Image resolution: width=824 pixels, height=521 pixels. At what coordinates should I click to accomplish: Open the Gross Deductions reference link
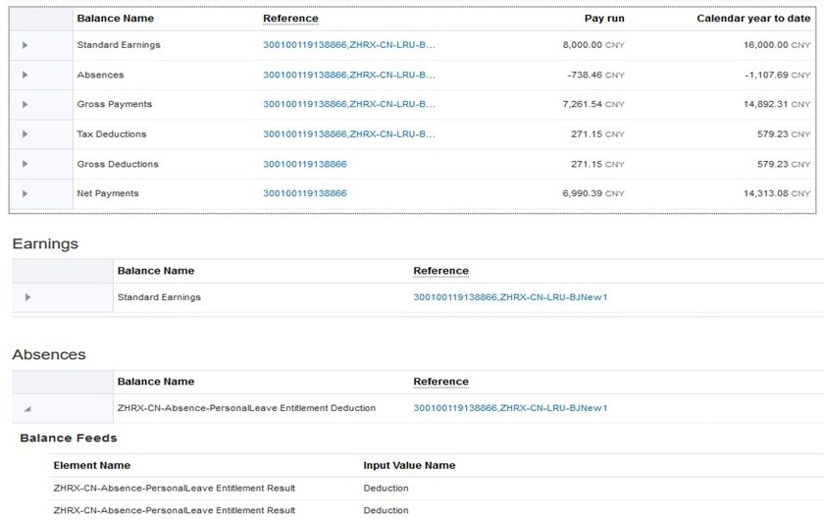pyautogui.click(x=304, y=164)
